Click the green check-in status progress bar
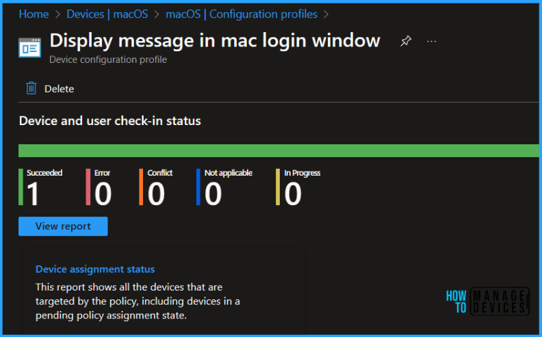The width and height of the screenshot is (542, 337). (279, 151)
